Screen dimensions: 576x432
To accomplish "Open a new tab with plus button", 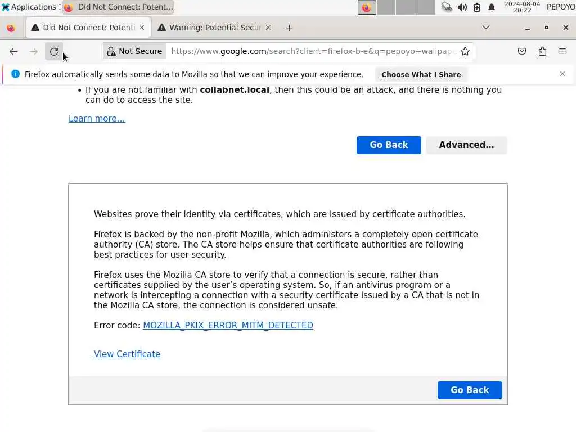I will tap(290, 28).
